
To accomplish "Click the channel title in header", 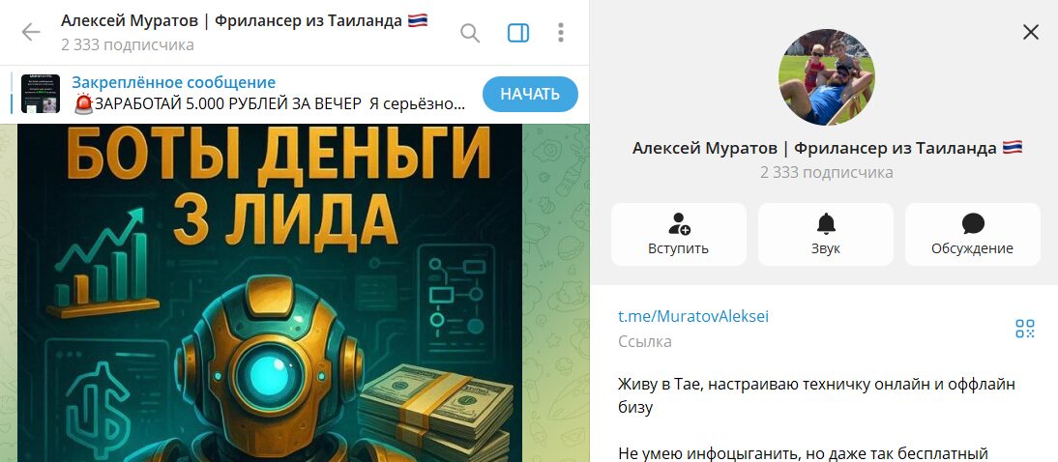I will (x=245, y=21).
